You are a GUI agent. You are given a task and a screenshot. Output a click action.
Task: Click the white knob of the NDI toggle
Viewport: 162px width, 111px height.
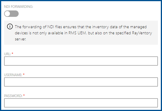(7, 14)
